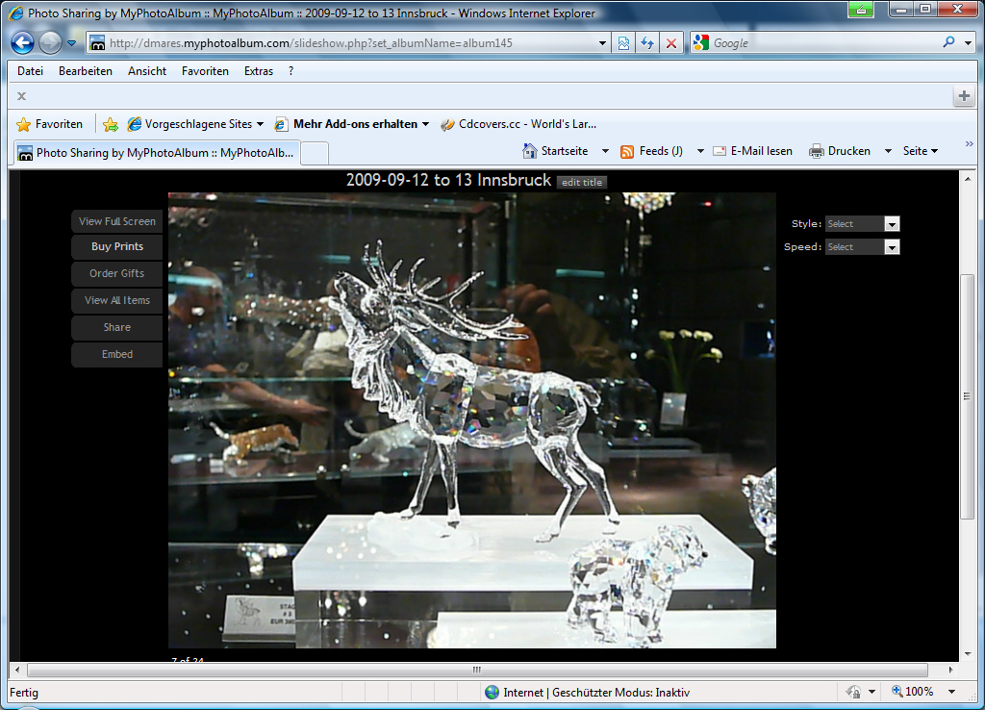Open the Ansicht menu

pos(147,71)
